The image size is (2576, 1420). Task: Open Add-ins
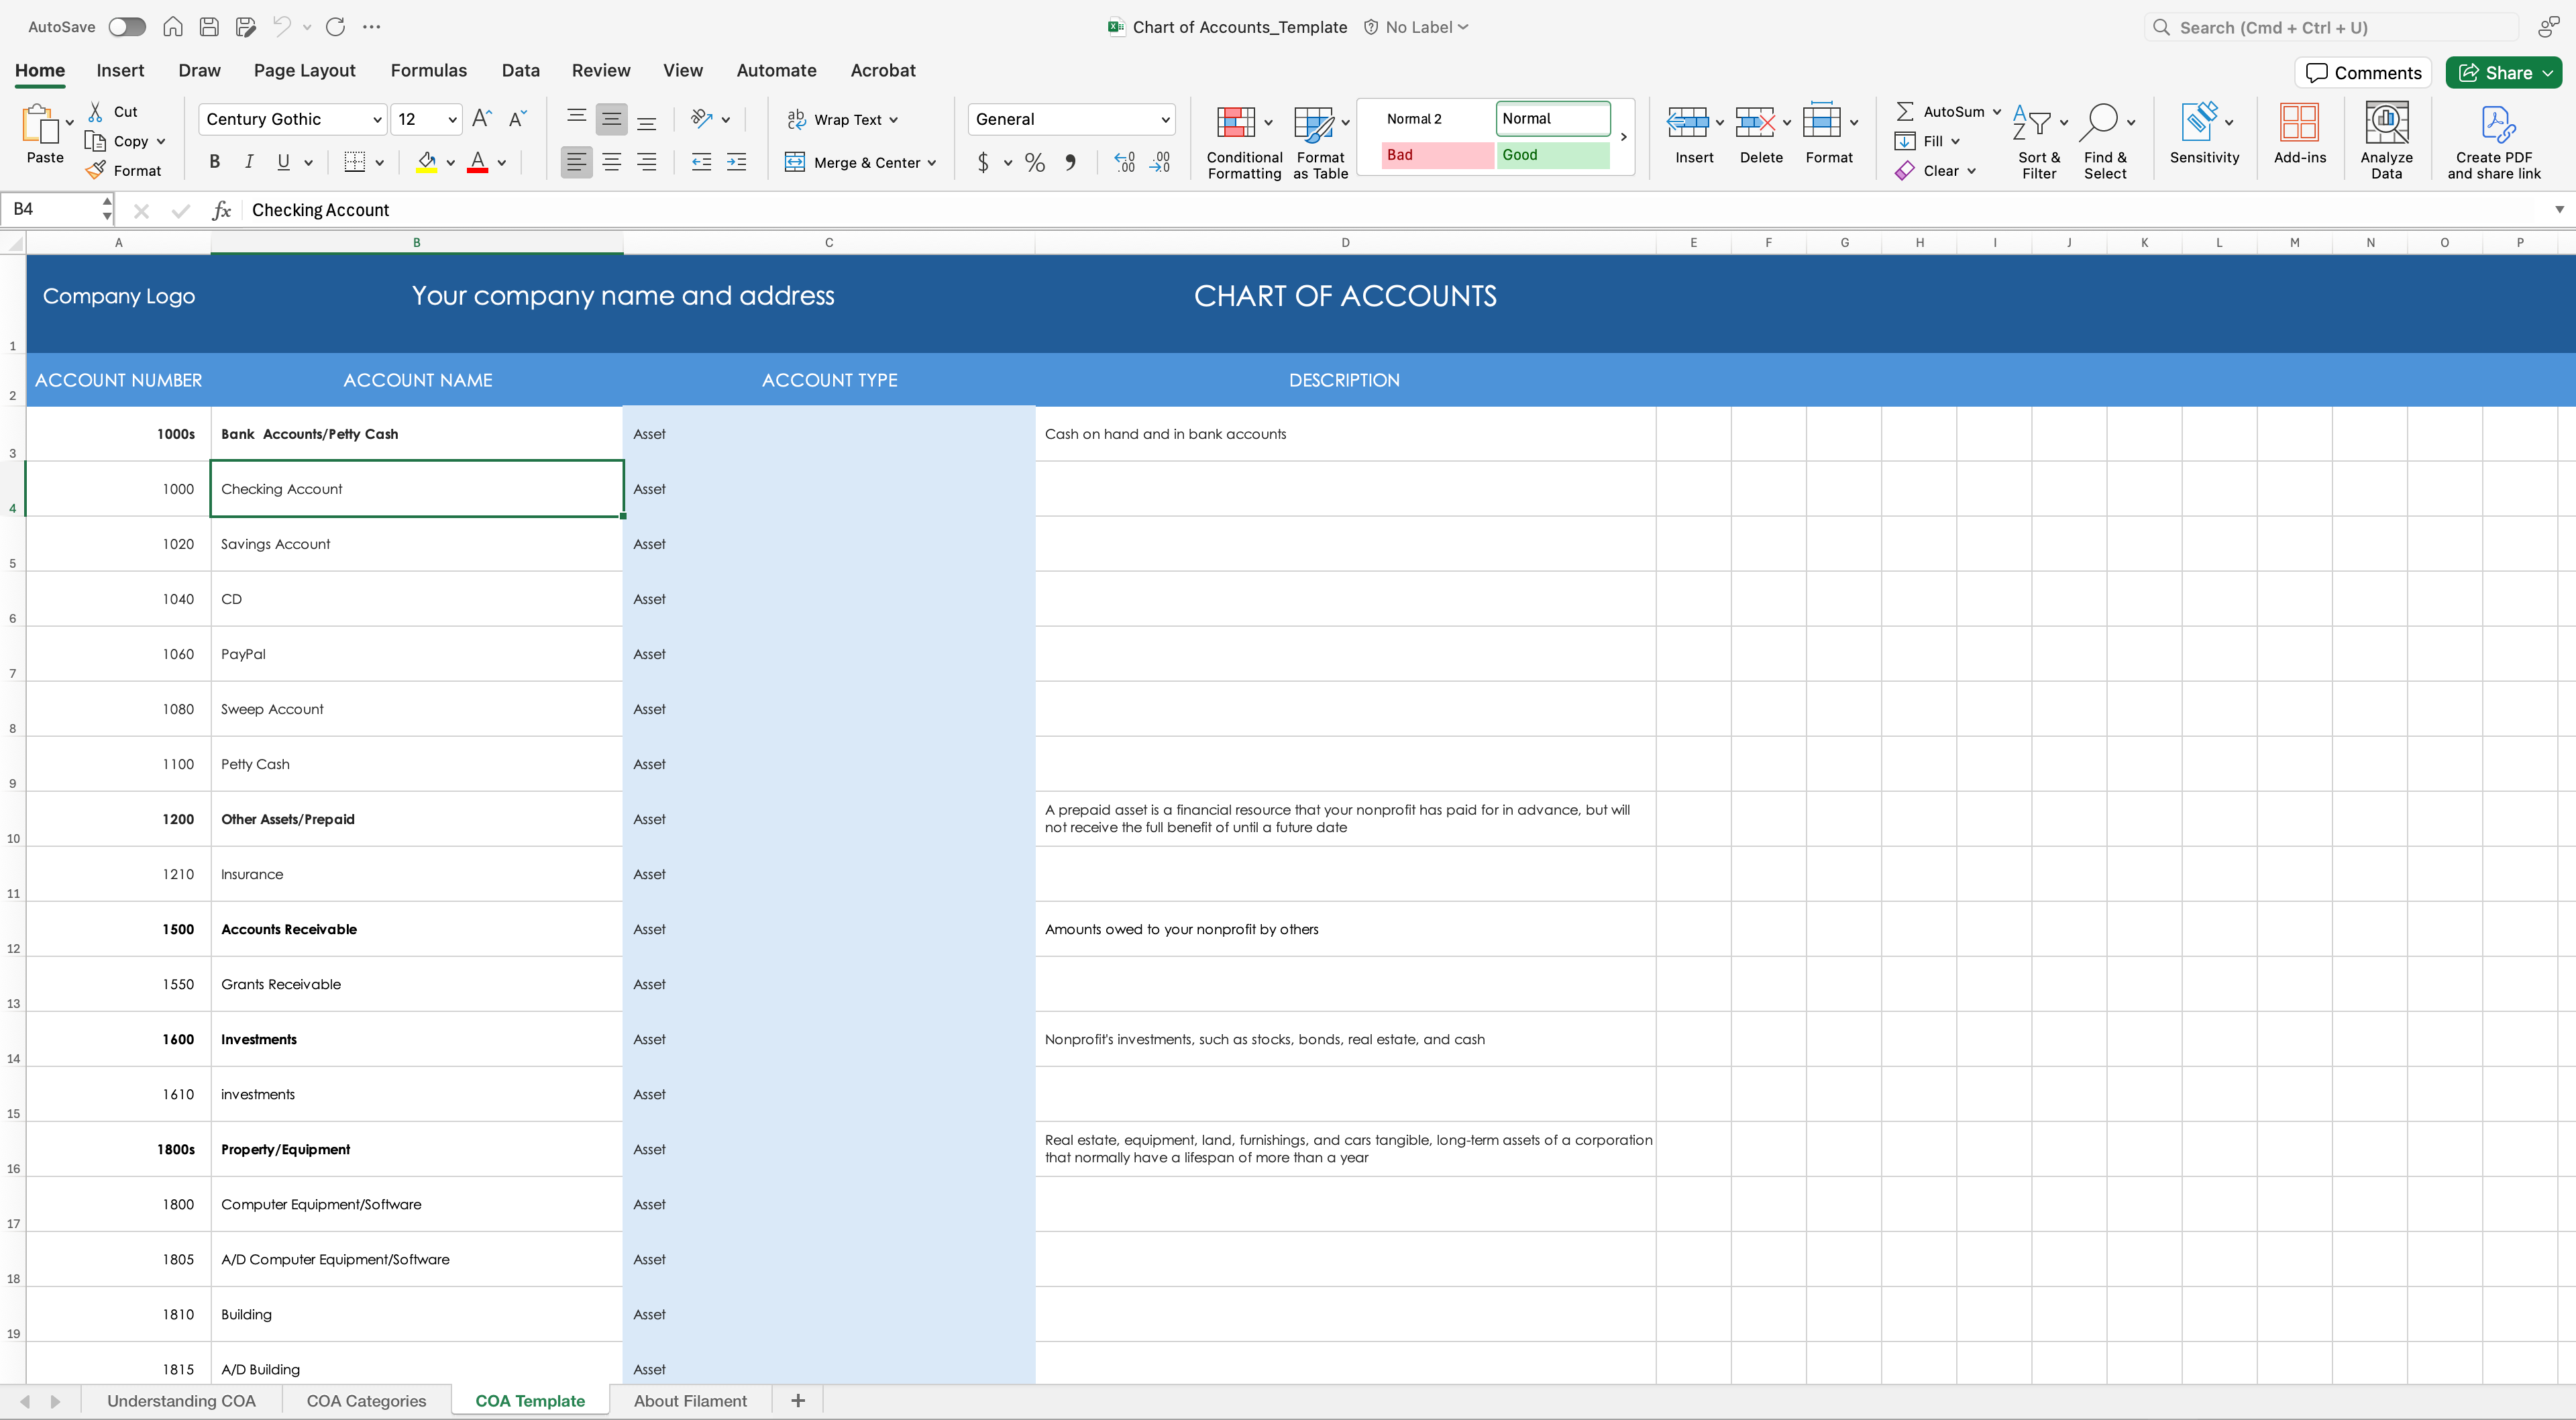[x=2299, y=133]
